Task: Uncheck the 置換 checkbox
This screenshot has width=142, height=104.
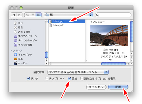Action: click(70, 78)
